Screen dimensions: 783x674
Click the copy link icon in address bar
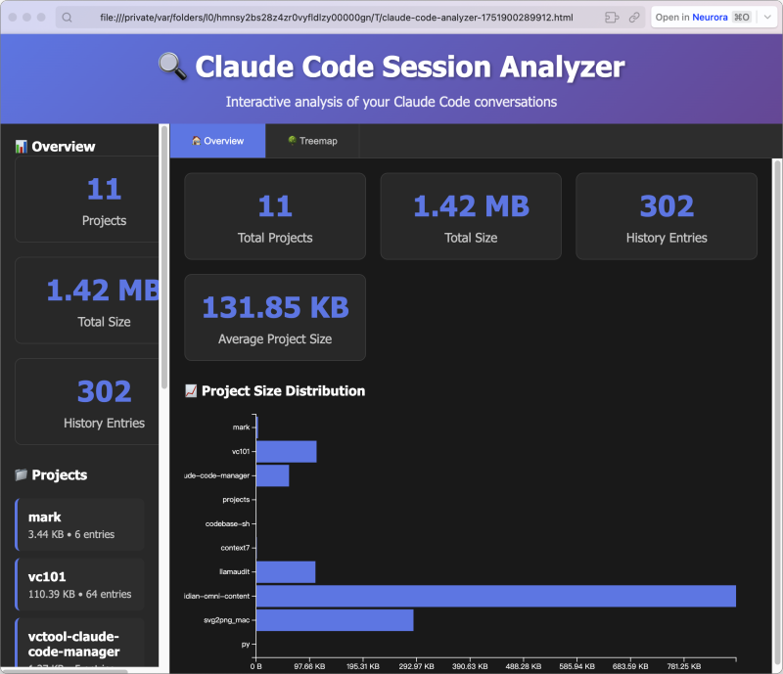(634, 18)
